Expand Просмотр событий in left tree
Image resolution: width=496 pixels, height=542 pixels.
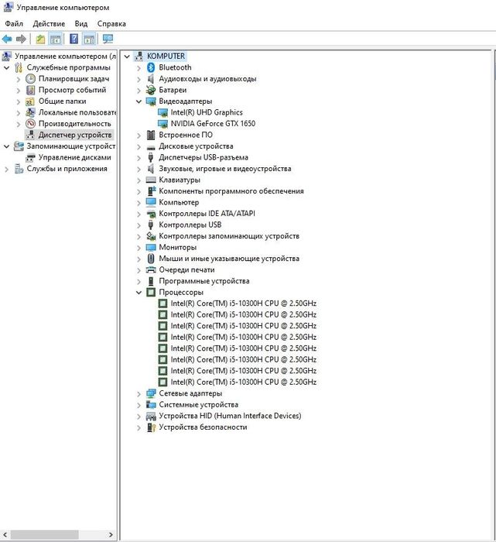[19, 91]
